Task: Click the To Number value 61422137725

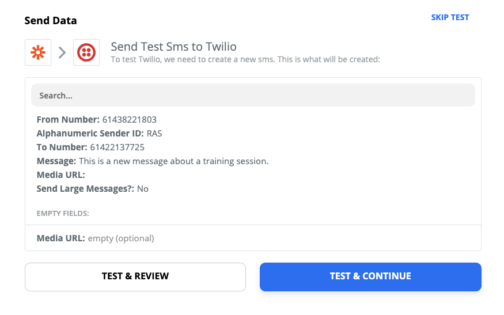Action: [x=117, y=147]
